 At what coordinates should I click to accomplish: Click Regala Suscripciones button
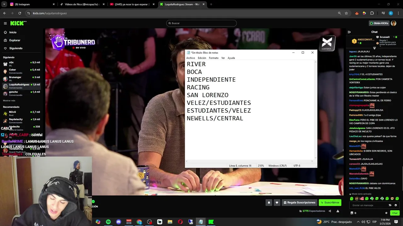tap(299, 203)
